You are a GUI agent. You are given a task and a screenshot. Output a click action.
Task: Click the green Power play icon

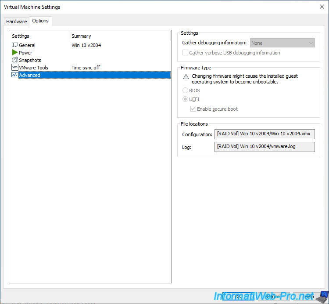[x=14, y=52]
